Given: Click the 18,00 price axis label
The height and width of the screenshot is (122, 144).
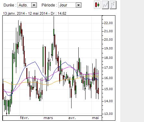Looking at the screenshot, I should click(x=108, y=58).
